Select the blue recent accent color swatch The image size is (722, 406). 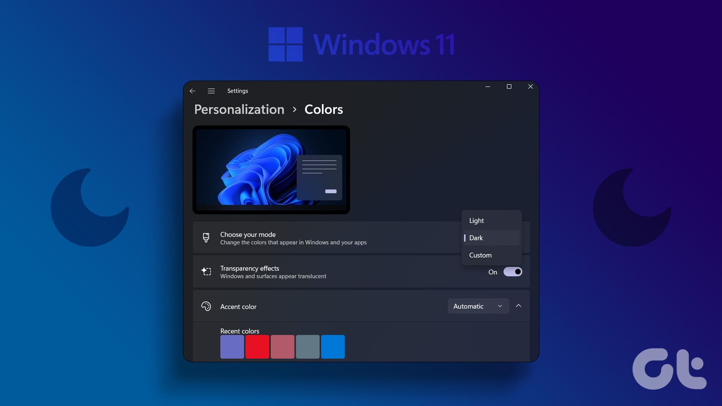(x=333, y=347)
